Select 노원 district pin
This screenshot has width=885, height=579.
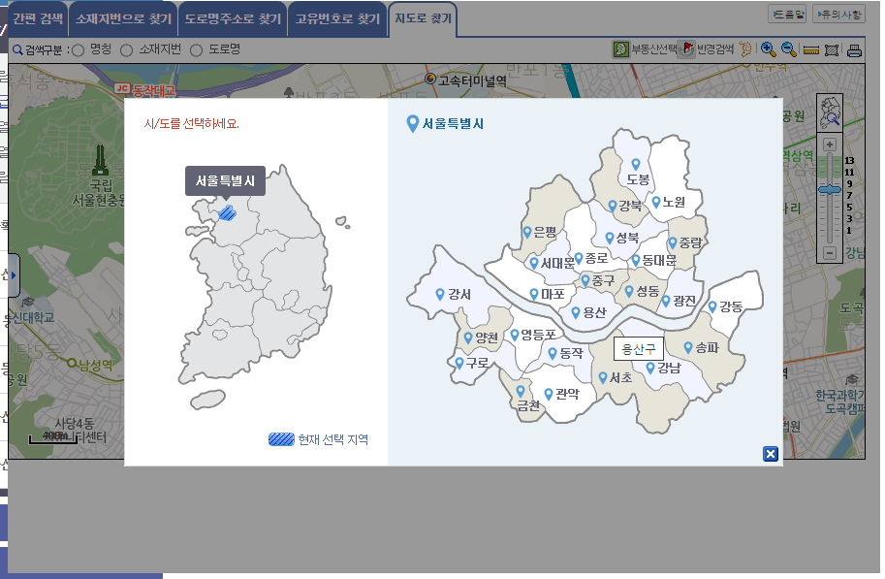tap(656, 202)
